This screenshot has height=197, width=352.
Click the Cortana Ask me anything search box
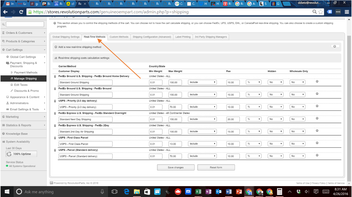61,191
